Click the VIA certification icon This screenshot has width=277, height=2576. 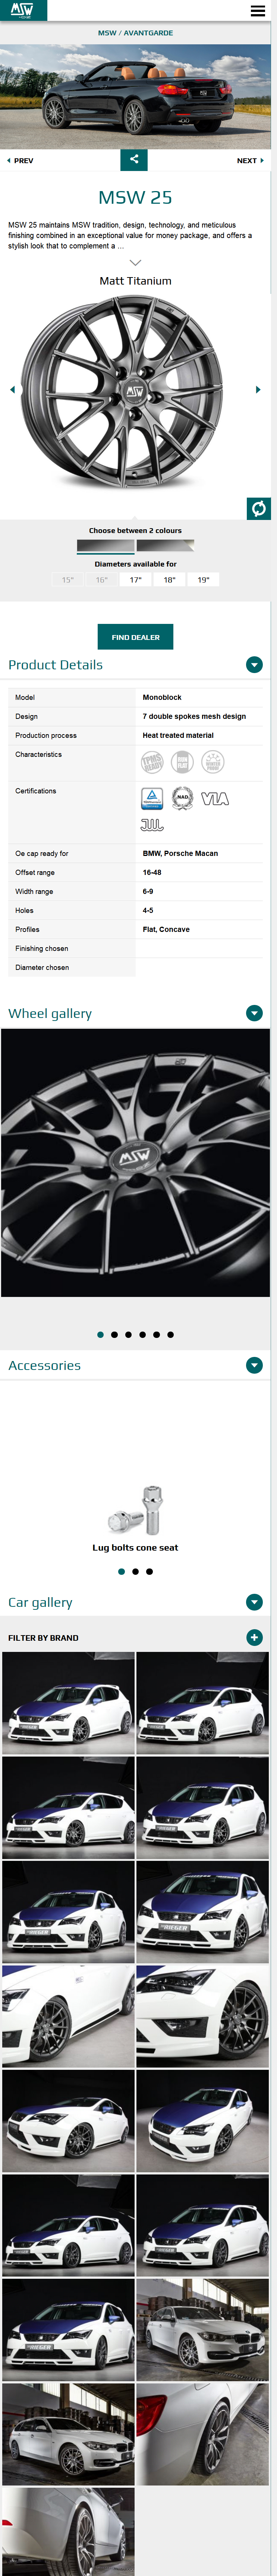click(215, 798)
